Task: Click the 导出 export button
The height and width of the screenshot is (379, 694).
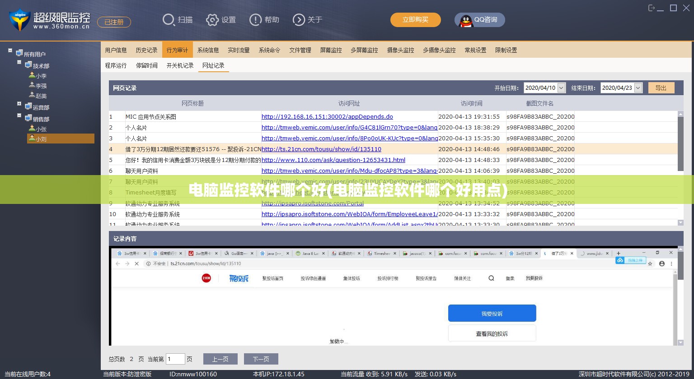Action: point(661,88)
